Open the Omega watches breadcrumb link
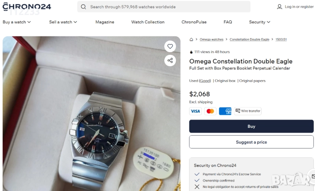 click(x=211, y=39)
